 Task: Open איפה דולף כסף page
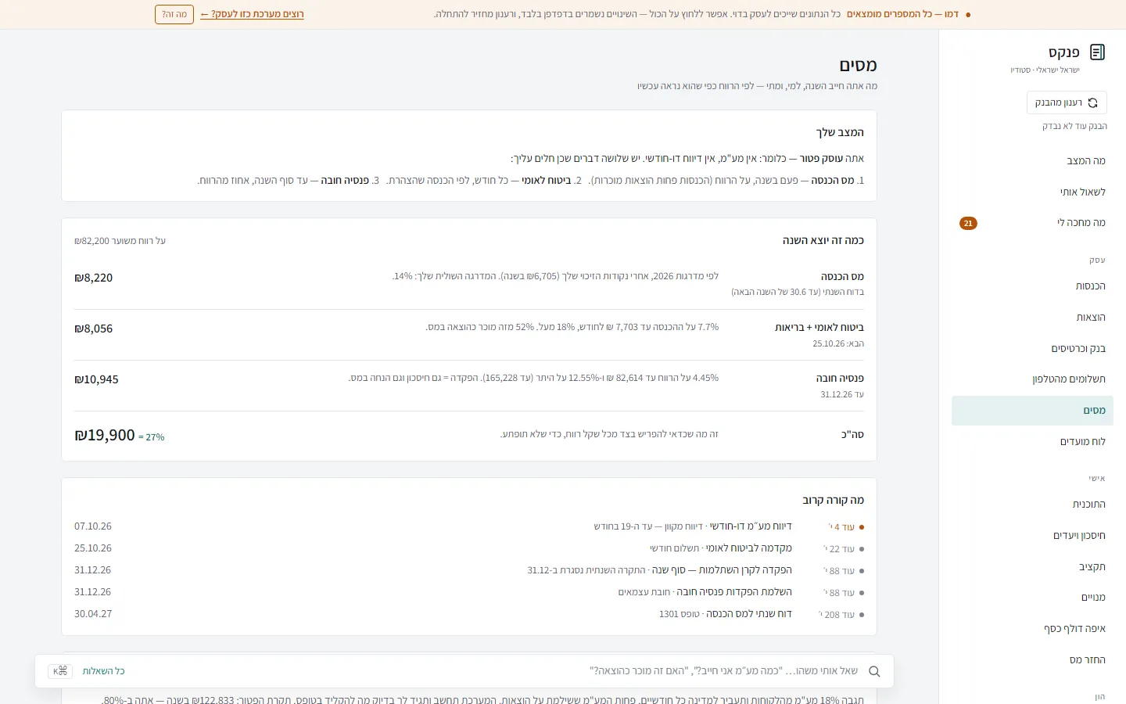coord(1032,629)
